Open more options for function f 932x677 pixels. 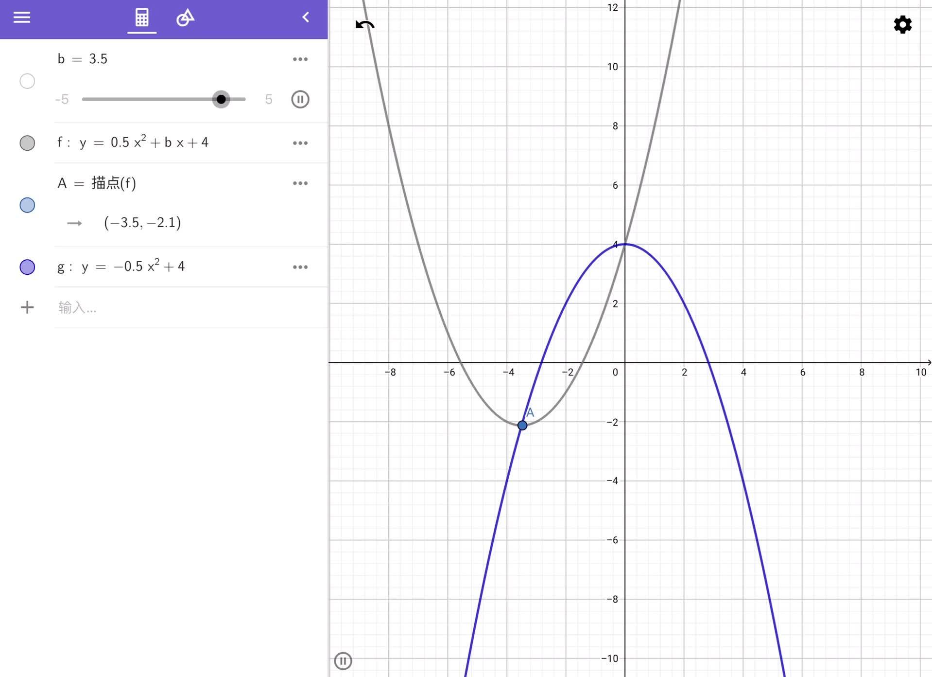[300, 143]
